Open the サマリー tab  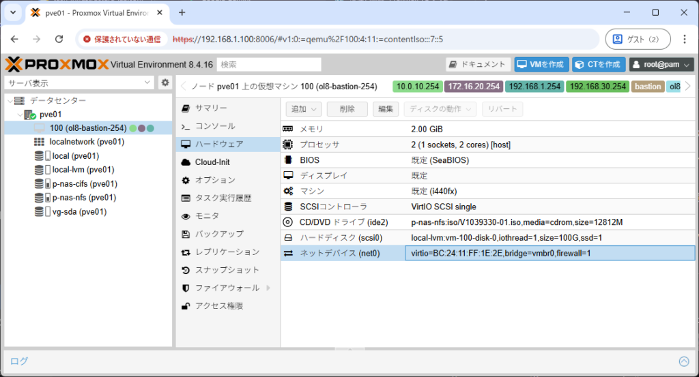coord(228,108)
